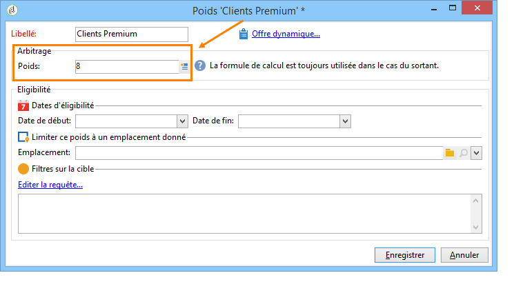Click the red calendar Dates d'éligibilité icon
This screenshot has height=284, width=514.
pyautogui.click(x=23, y=105)
